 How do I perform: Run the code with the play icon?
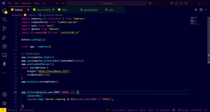pos(196,10)
